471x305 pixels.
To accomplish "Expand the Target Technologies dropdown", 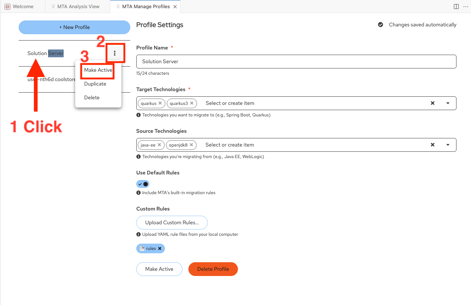I will pyautogui.click(x=448, y=103).
